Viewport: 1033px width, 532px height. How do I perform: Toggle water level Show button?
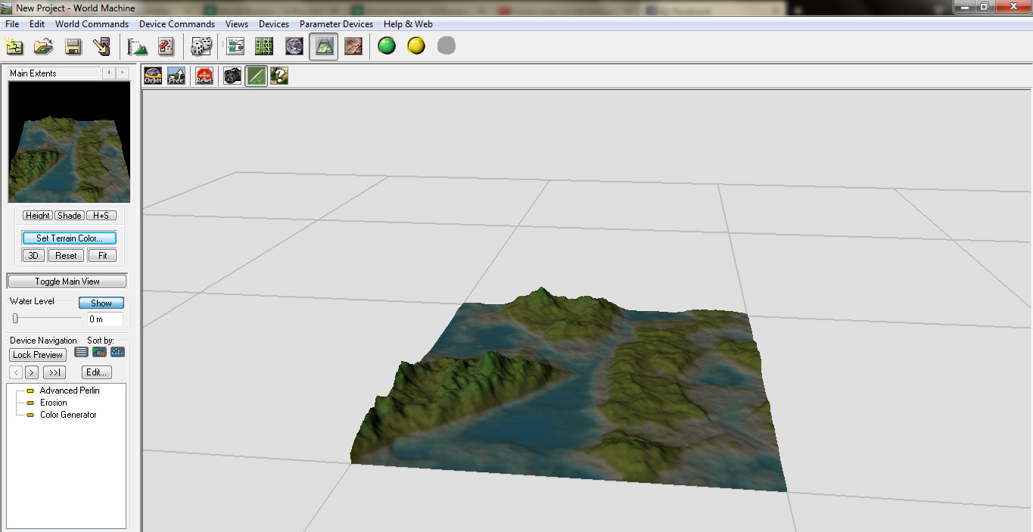[x=101, y=303]
